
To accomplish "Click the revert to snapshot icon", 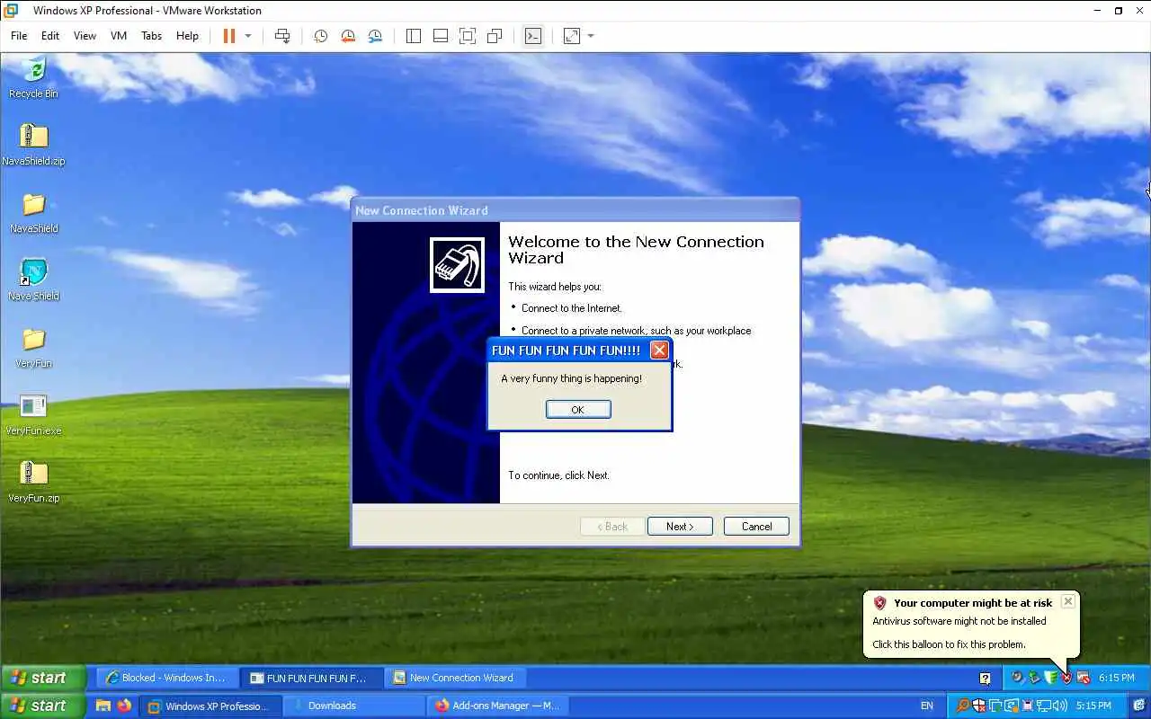I will [348, 36].
